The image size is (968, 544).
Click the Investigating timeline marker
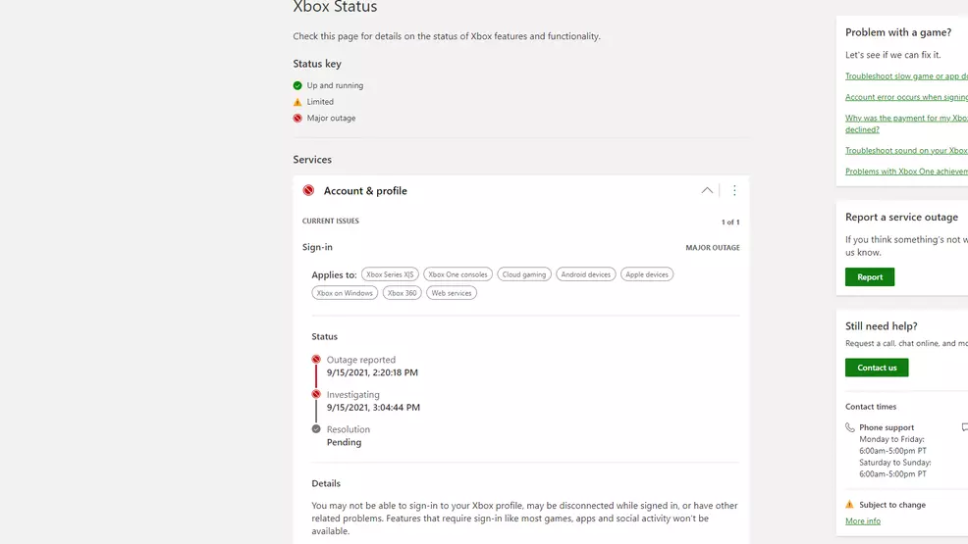coord(316,394)
